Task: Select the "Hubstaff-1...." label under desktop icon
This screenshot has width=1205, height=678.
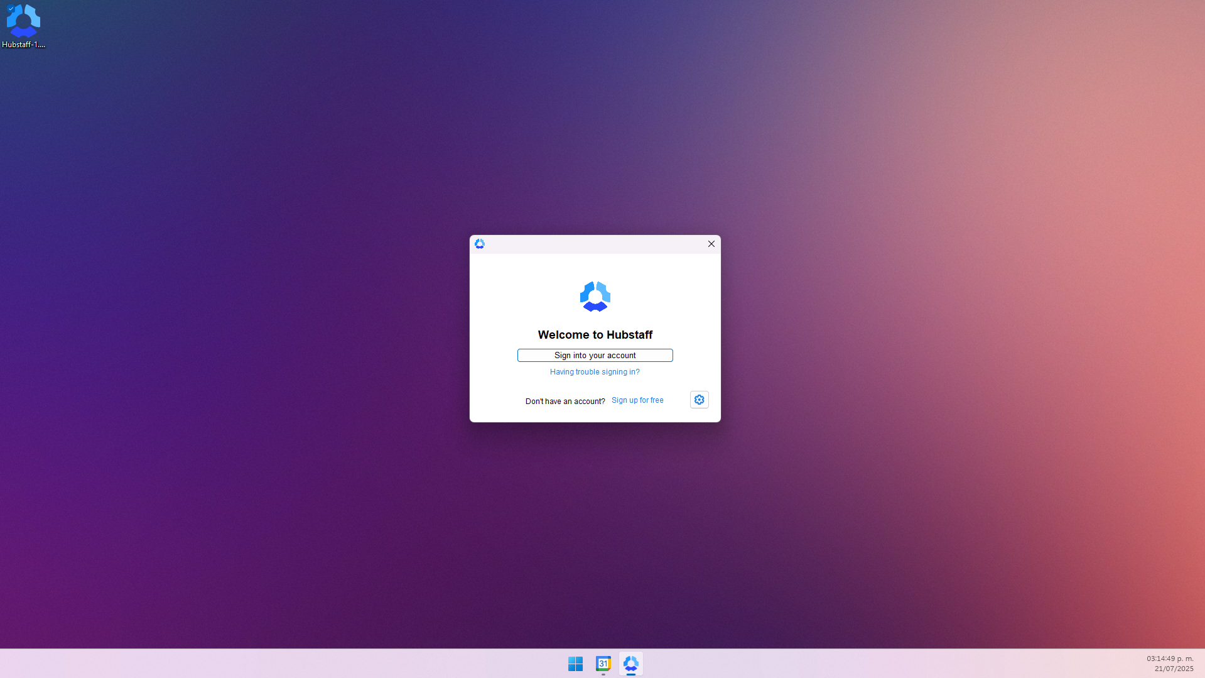Action: tap(23, 45)
